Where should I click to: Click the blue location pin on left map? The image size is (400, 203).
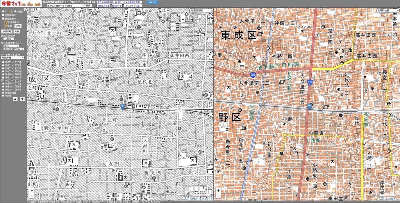pyautogui.click(x=122, y=106)
